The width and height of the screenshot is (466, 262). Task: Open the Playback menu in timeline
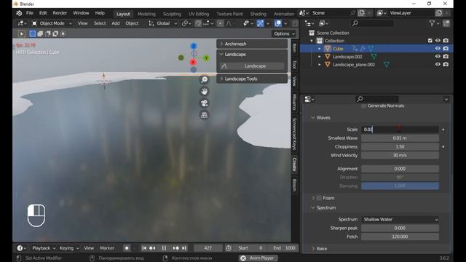coord(44,248)
